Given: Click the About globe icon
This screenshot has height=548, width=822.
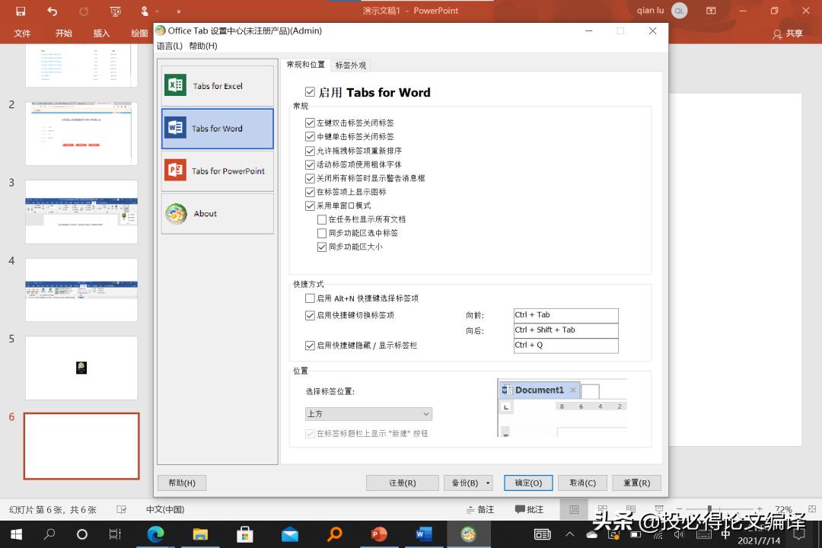Looking at the screenshot, I should [x=175, y=213].
